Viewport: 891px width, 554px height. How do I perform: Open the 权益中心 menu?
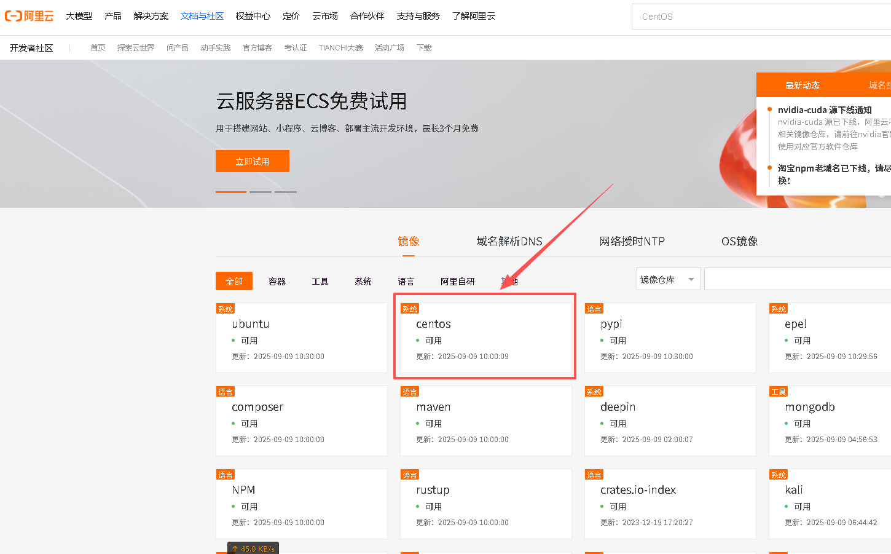[x=253, y=16]
